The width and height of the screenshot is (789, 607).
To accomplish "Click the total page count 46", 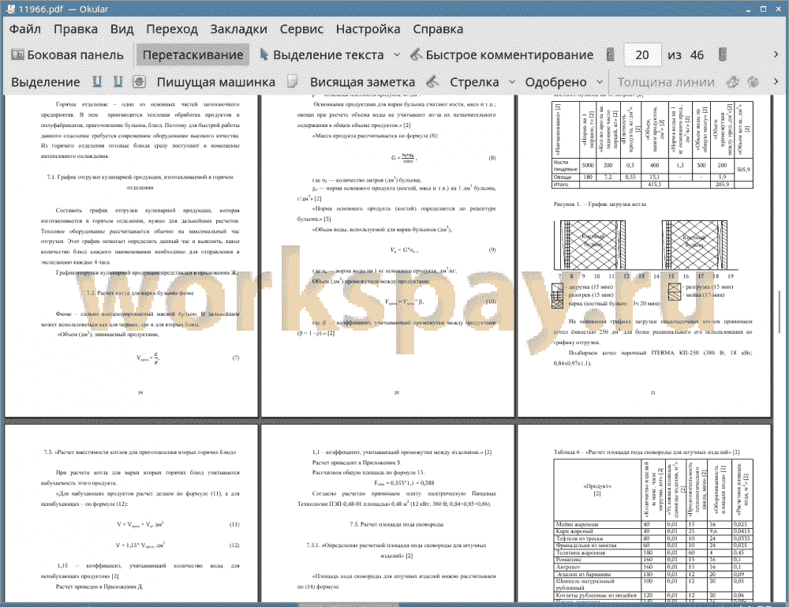I will (x=697, y=55).
